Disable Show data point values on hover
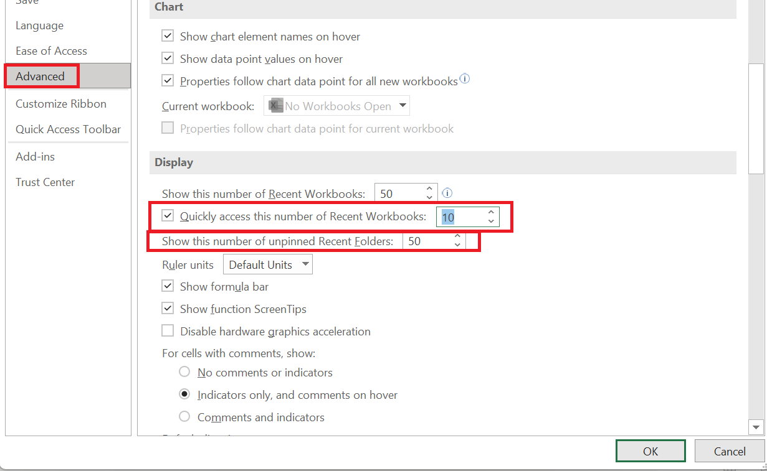 click(167, 58)
